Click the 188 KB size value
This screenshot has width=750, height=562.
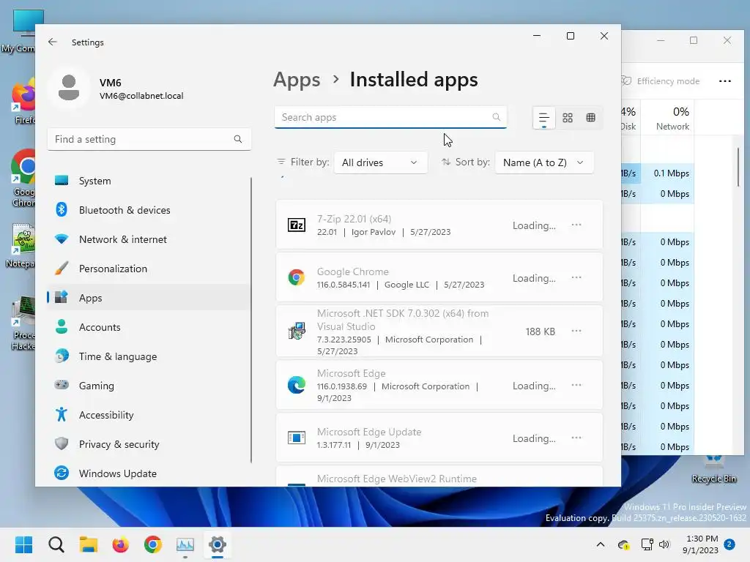[540, 331]
